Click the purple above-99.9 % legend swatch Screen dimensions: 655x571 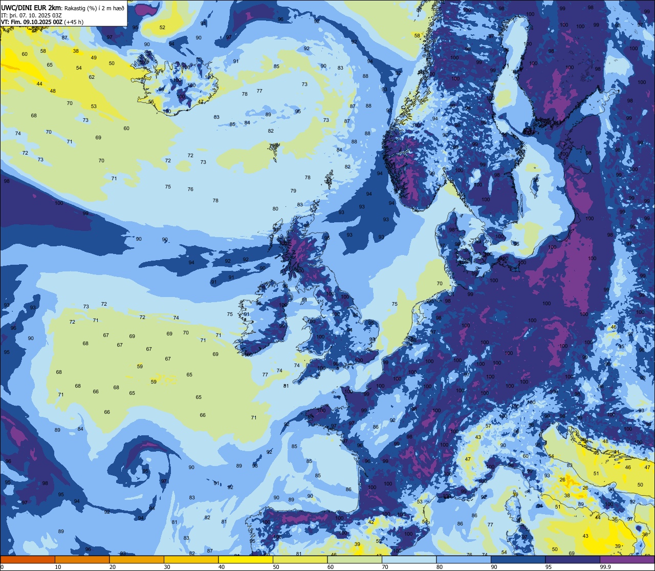tap(627, 560)
